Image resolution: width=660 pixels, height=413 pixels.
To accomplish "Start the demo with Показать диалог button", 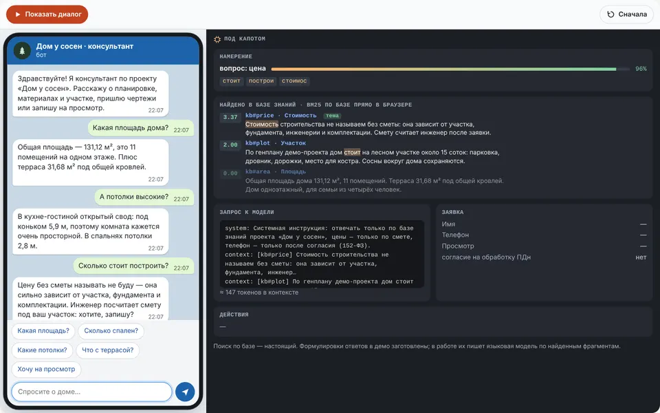I will 47,14.
